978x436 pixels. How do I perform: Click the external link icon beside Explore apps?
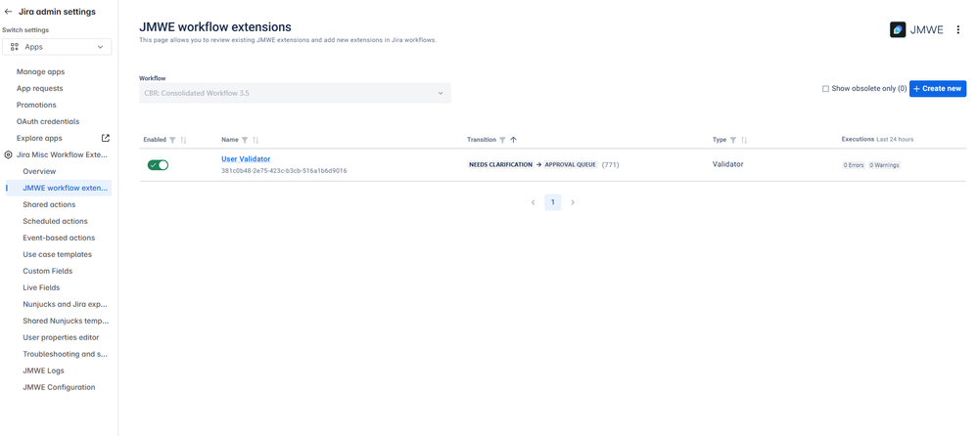[x=106, y=138]
